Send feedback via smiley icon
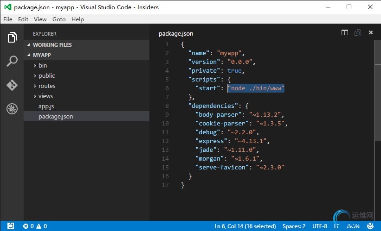Screen dimensions: 381x231 click(370, 226)
